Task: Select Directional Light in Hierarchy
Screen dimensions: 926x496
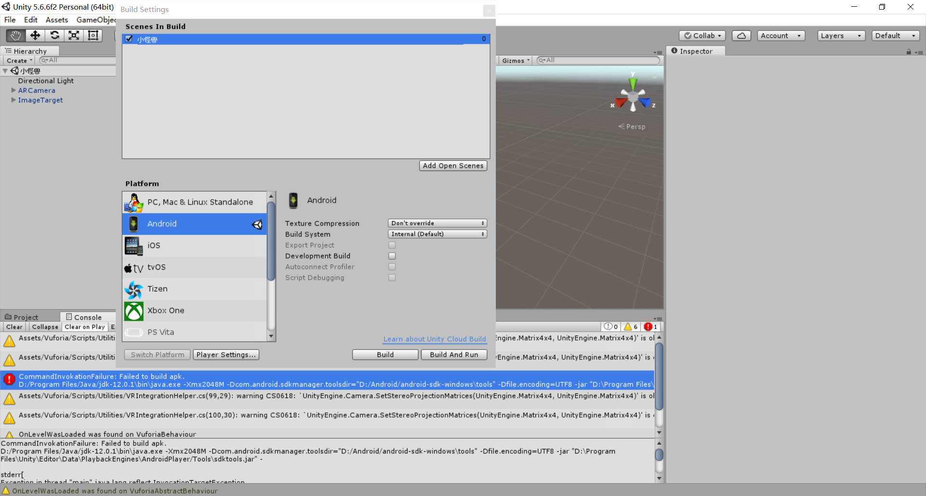Action: 46,81
